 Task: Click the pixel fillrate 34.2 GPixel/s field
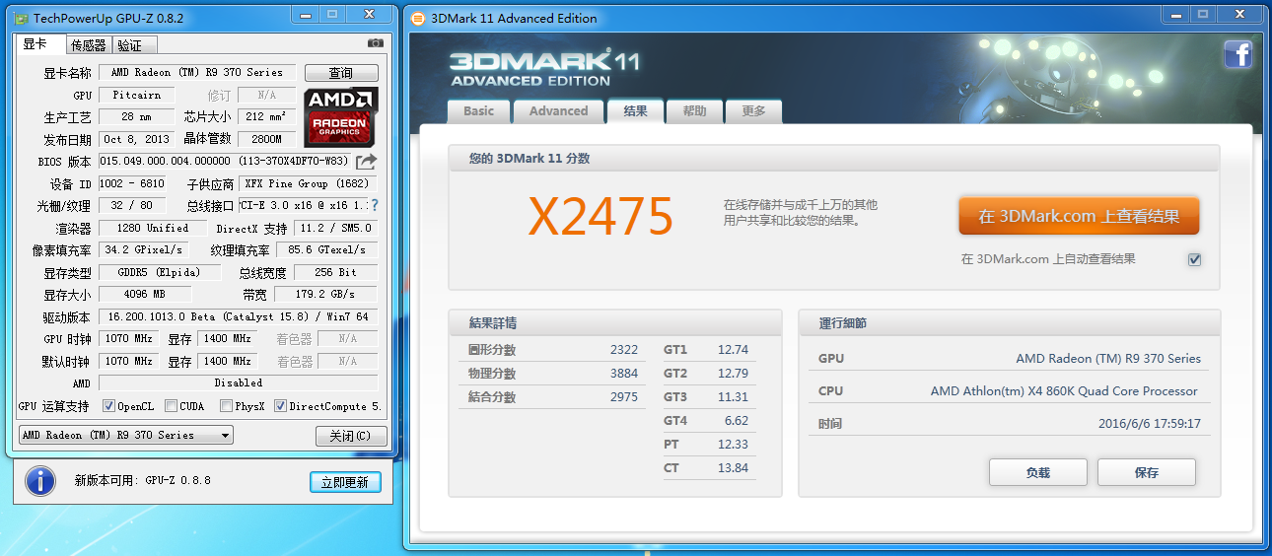click(143, 250)
